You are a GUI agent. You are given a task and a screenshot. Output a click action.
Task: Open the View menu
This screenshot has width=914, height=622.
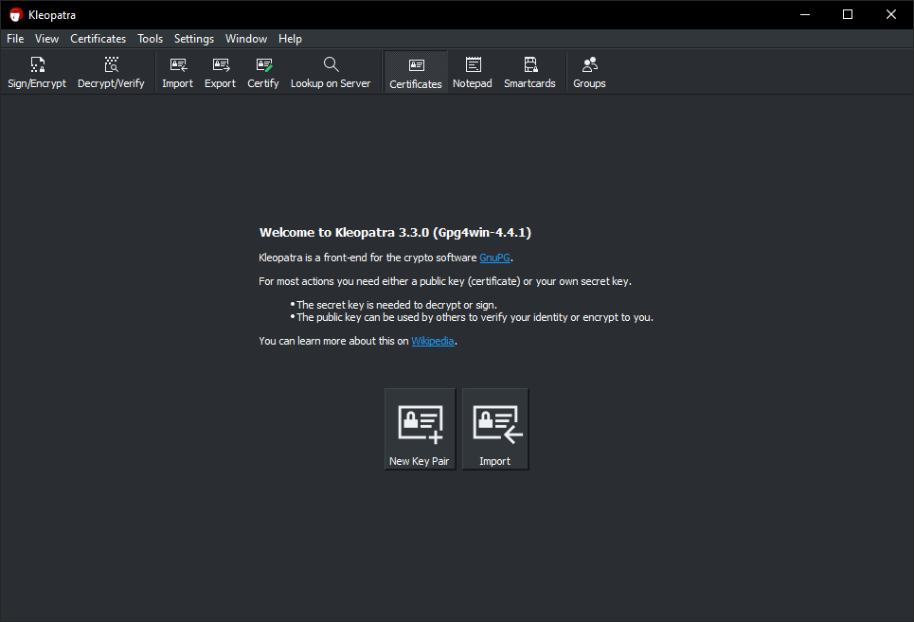(x=46, y=39)
